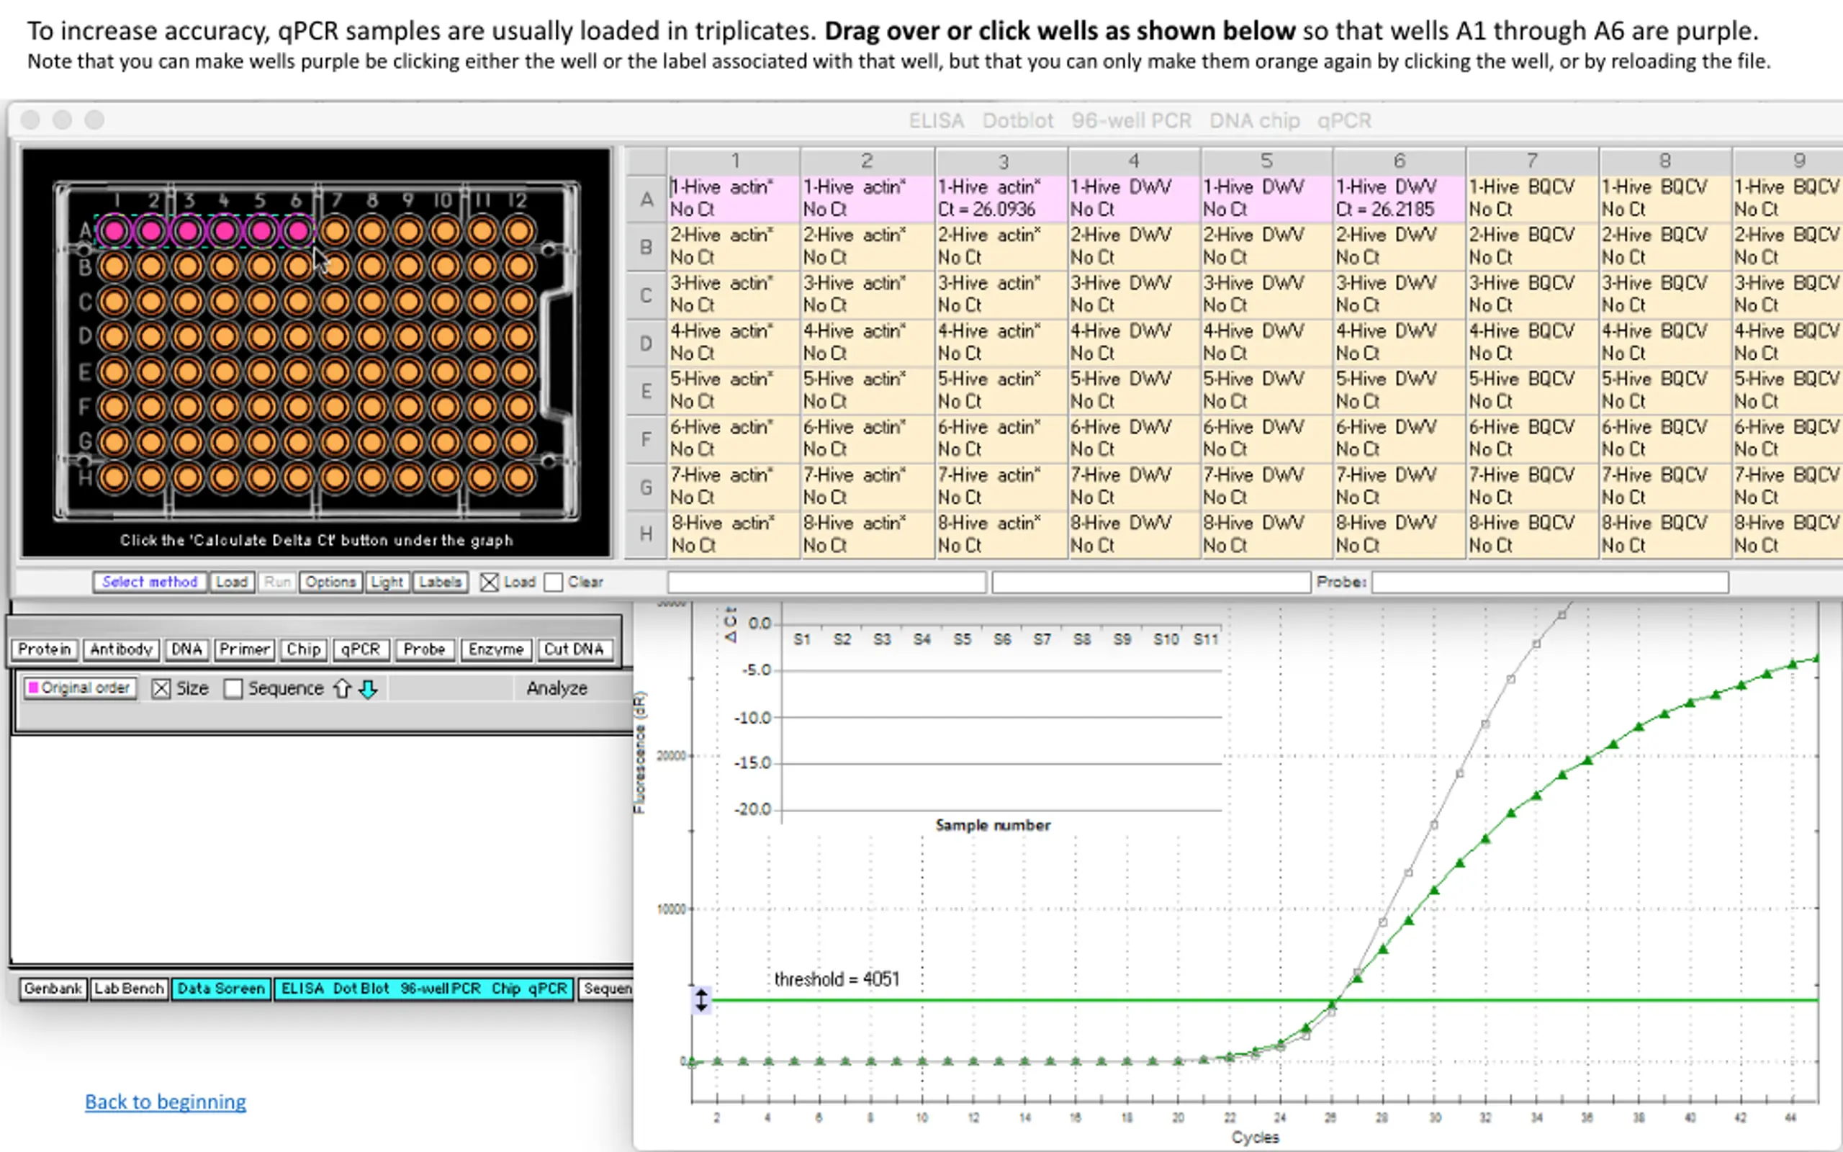The image size is (1843, 1152).
Task: Click the pink Original order button
Action: tap(79, 687)
